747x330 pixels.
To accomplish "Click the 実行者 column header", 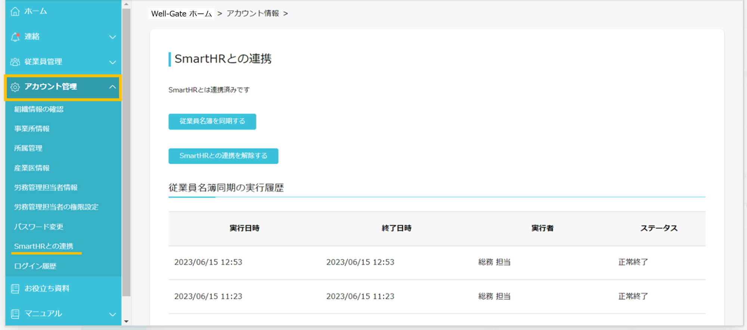I will click(543, 228).
